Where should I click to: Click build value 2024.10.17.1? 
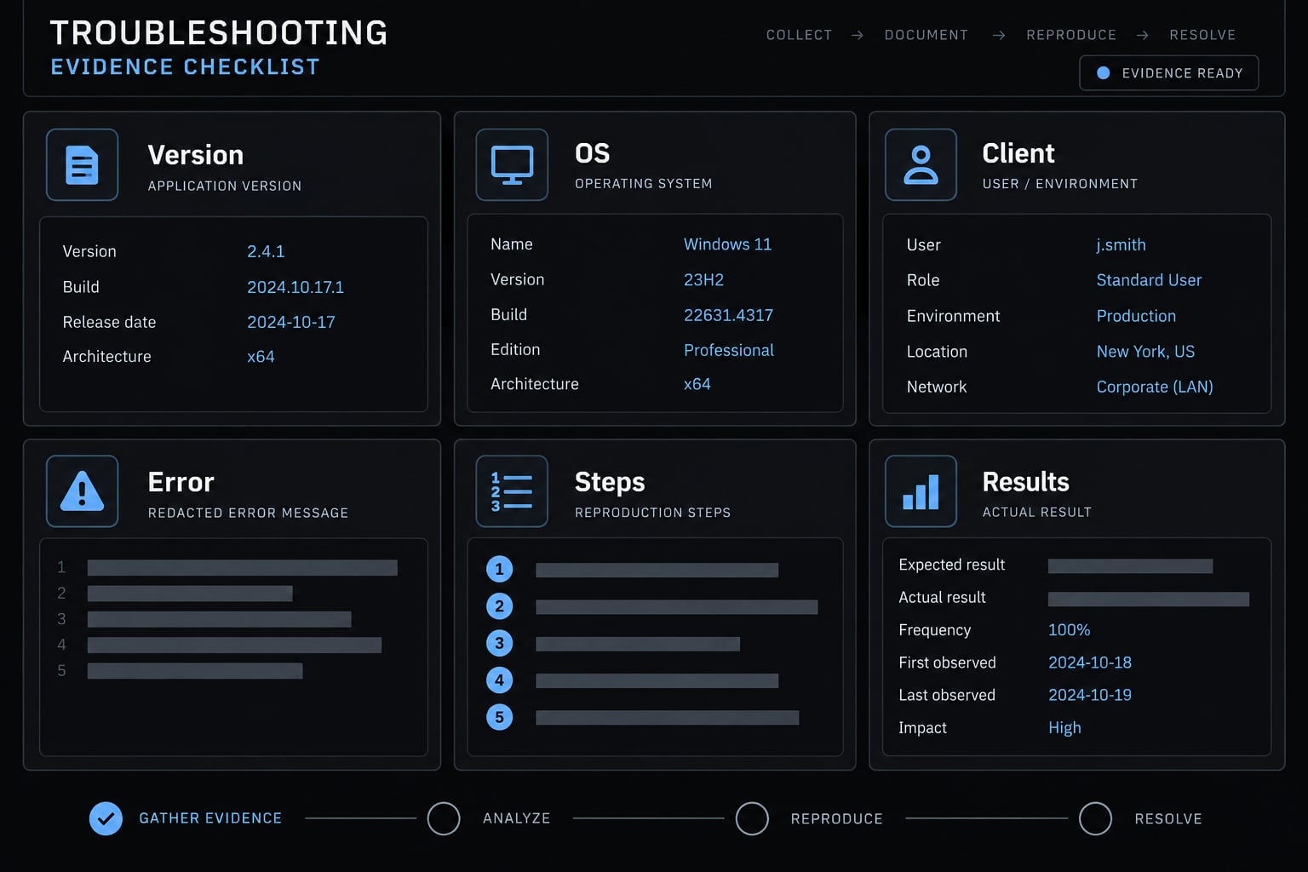click(295, 287)
